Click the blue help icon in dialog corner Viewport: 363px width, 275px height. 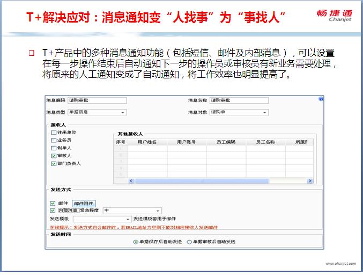(x=321, y=99)
